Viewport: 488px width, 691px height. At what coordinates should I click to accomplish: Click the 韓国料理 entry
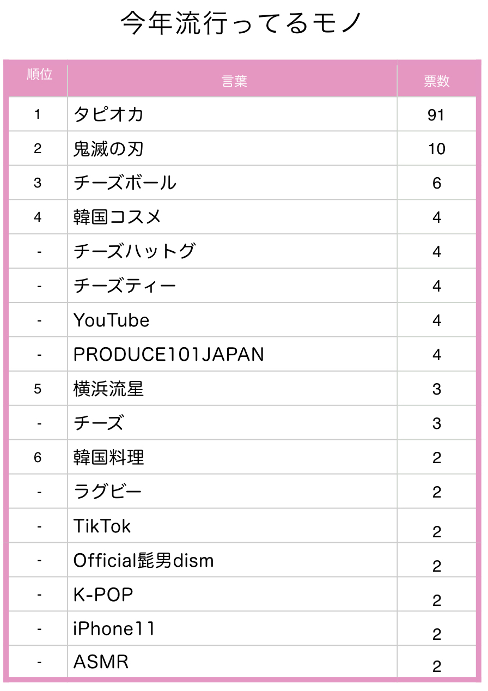click(108, 458)
